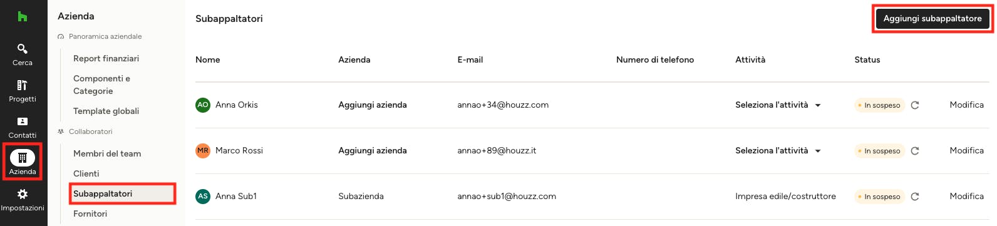Select Membri del team in sidebar

tap(107, 153)
